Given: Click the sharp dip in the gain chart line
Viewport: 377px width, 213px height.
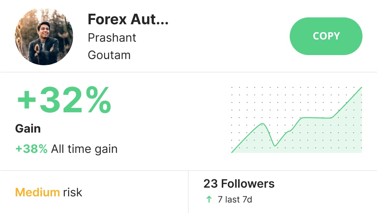Looking at the screenshot, I should click(x=275, y=146).
